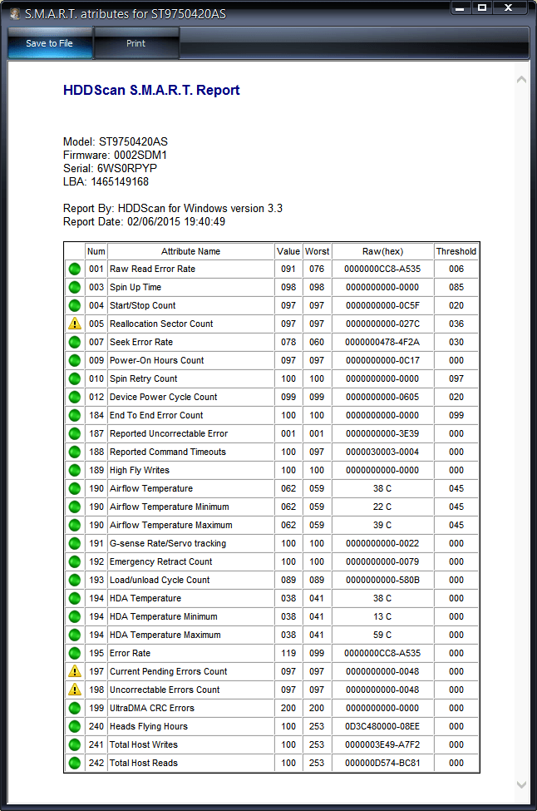The image size is (537, 811).
Task: Click the window title S.M.A.R.T. atributes text
Action: click(x=126, y=14)
